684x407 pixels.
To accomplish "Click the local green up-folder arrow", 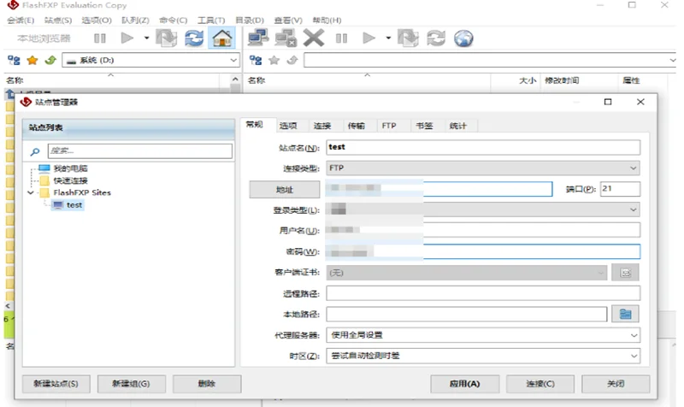I will coord(50,60).
